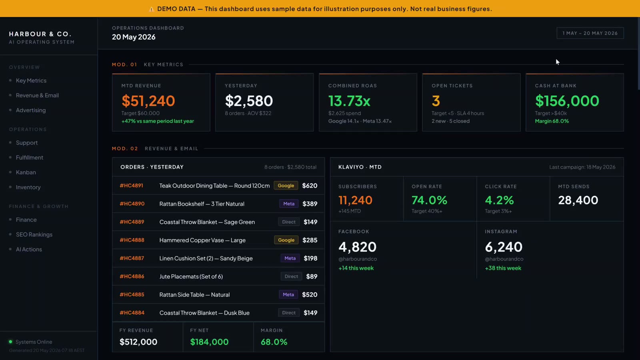The width and height of the screenshot is (640, 360).
Task: Click Direct tag on Sage Green blanket row
Action: (289, 222)
